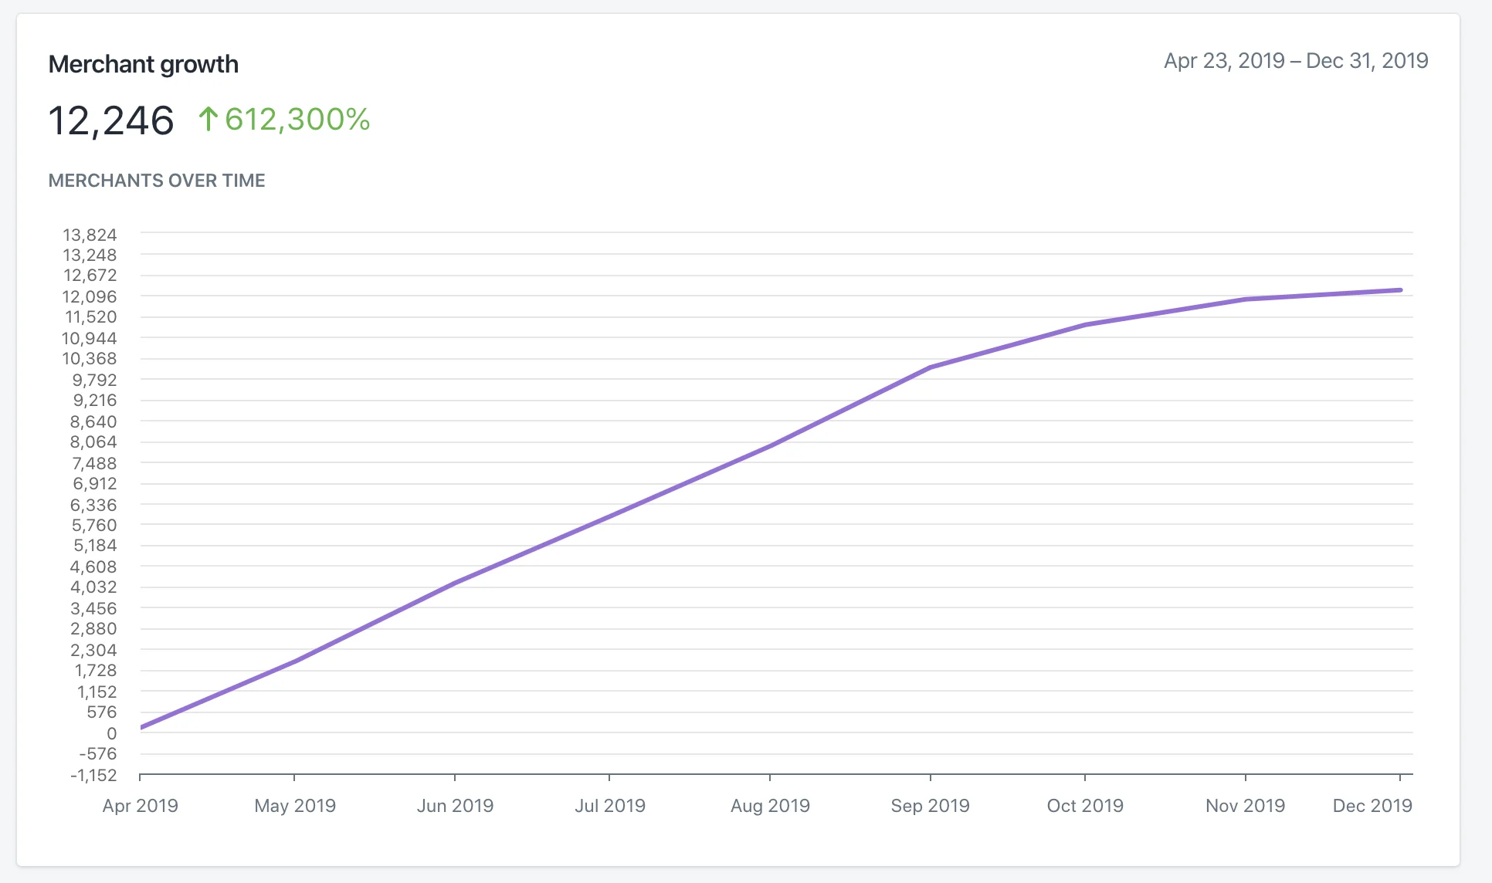1492x883 pixels.
Task: Click the 12,246 merchant total
Action: click(111, 121)
